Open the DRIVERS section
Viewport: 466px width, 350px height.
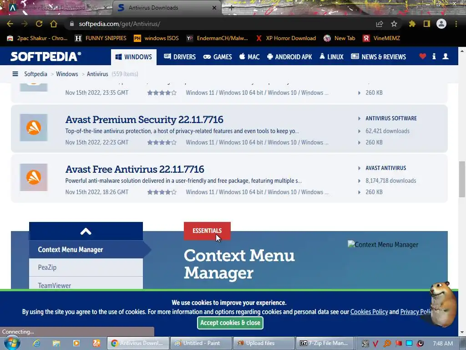click(180, 57)
